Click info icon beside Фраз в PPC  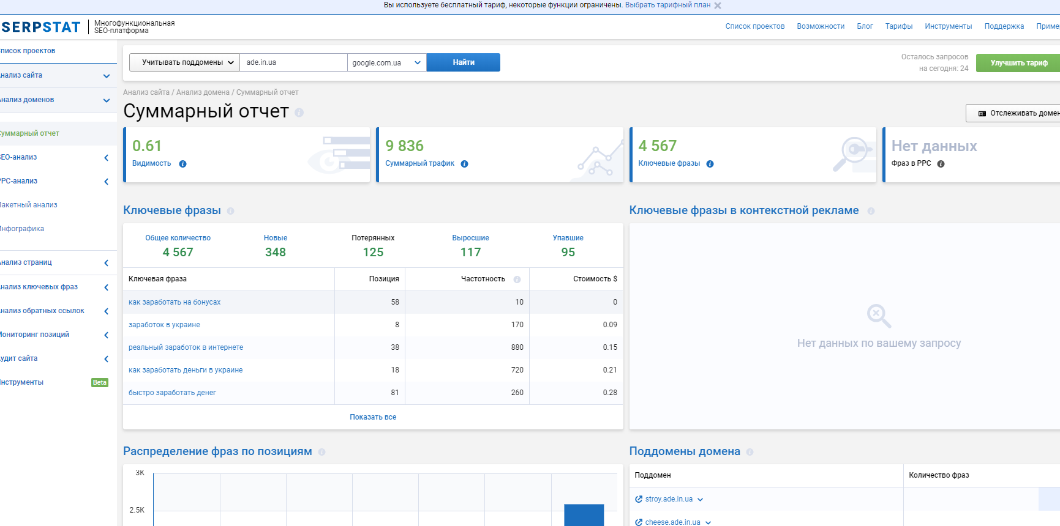pos(941,164)
